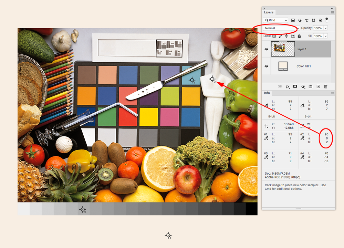The height and width of the screenshot is (248, 344).
Task: Click the X: 18.549 coordinate readout
Action: [x=283, y=124]
